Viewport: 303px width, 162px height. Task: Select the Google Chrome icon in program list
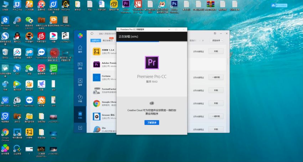click(97, 103)
